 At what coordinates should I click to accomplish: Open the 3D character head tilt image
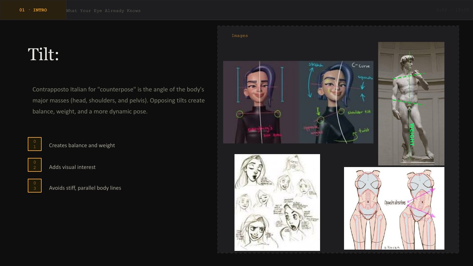[298, 102]
